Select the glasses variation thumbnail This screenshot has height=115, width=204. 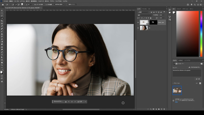(x=177, y=90)
